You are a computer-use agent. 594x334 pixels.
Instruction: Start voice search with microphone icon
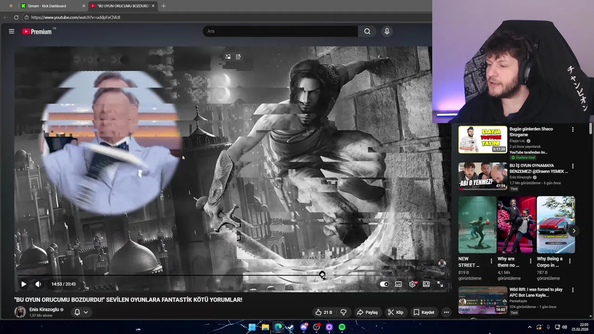(387, 31)
